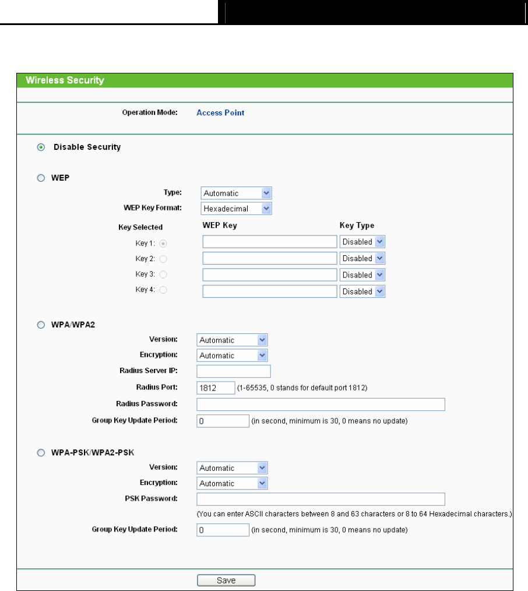528x591 pixels.
Task: Select the WEP security option
Action: pos(41,178)
